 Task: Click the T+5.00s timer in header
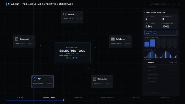173,4
